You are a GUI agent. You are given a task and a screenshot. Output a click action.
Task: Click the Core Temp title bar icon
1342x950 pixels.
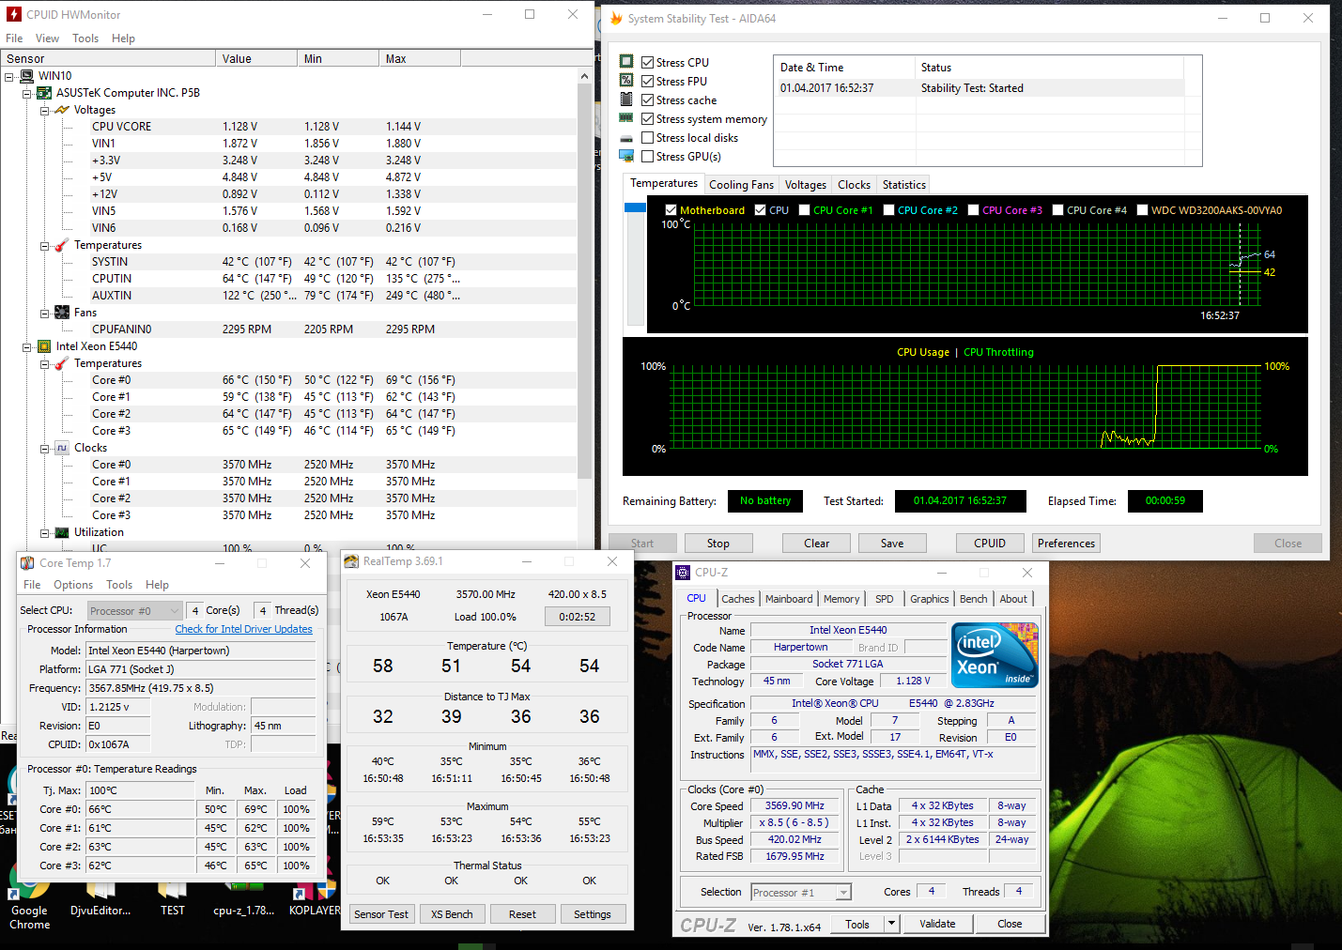[27, 563]
